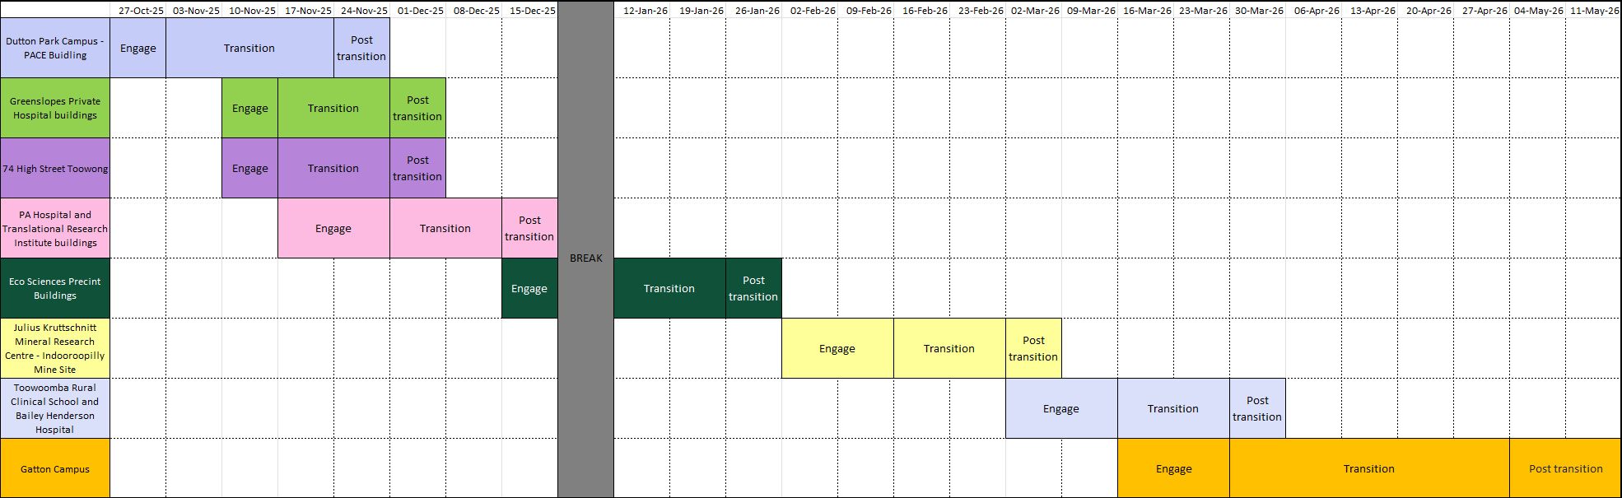1622x498 pixels.
Task: Select the Greenslopes Private Hospital buildings label
Action: click(x=55, y=108)
